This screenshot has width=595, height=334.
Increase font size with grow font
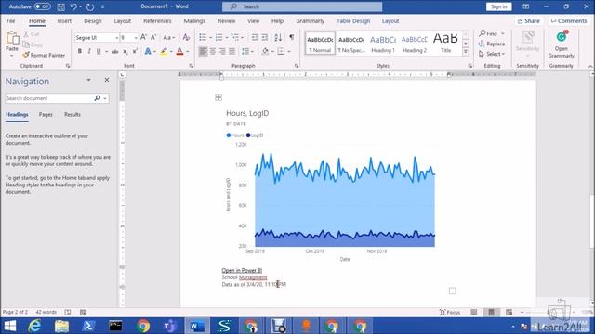pyautogui.click(x=143, y=37)
